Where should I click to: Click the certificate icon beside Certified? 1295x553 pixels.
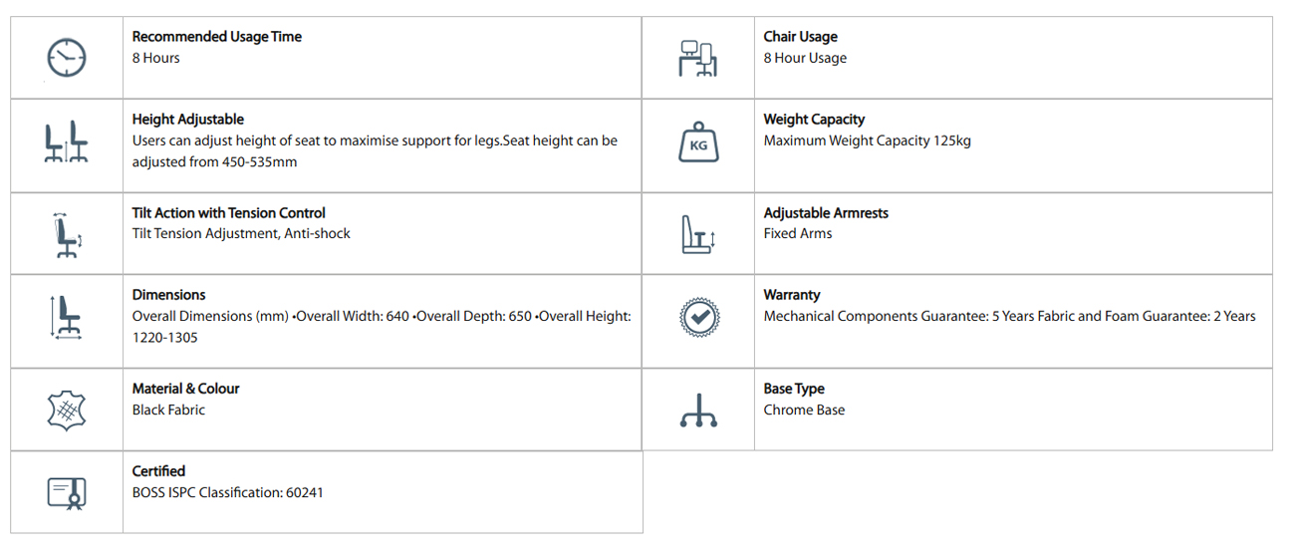67,491
